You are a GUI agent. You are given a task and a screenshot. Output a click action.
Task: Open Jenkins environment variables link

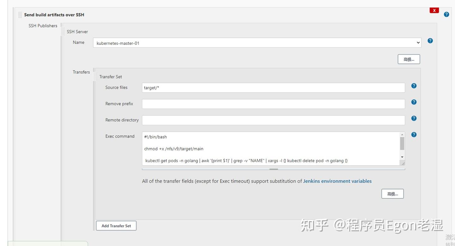(337, 181)
